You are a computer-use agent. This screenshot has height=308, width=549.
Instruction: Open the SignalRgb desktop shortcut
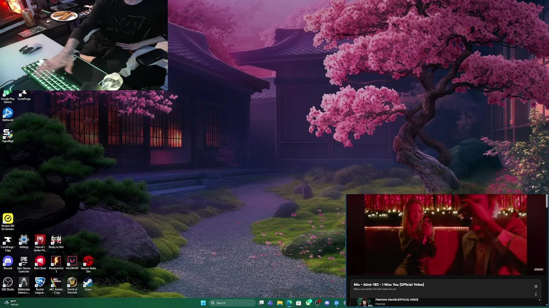click(x=8, y=136)
